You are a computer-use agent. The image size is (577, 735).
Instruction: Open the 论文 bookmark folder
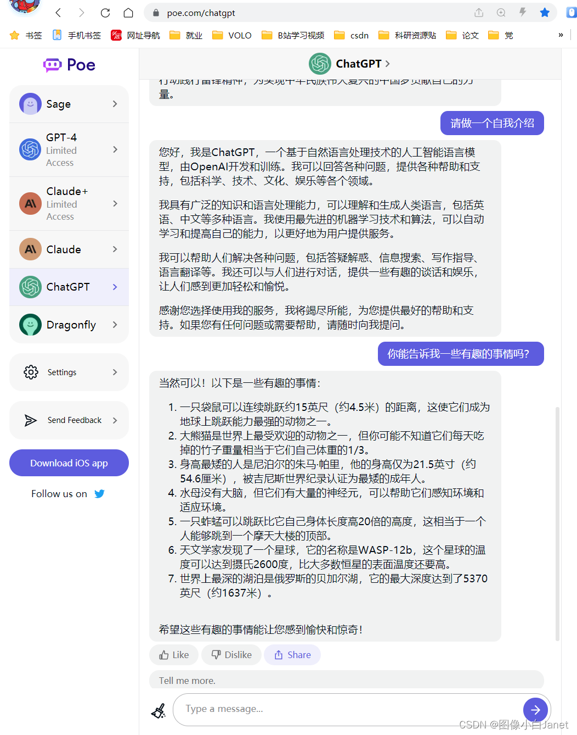pyautogui.click(x=462, y=35)
